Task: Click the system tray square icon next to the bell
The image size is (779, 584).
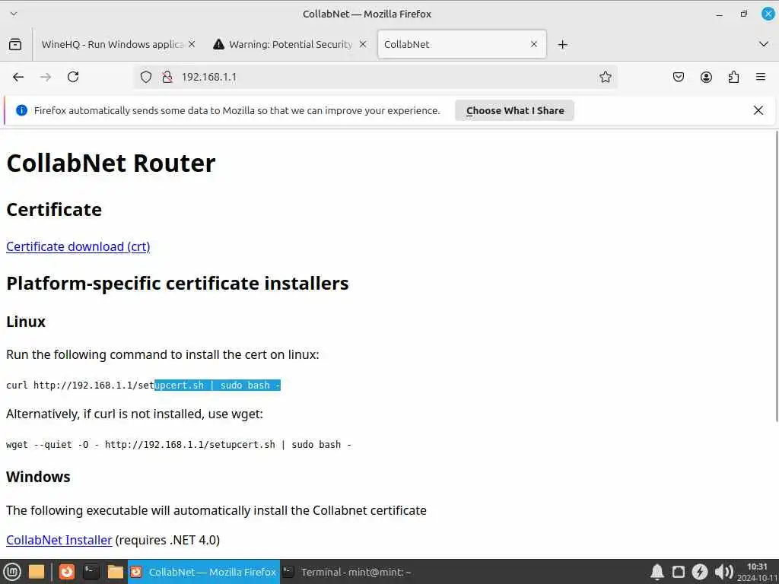Action: click(678, 572)
